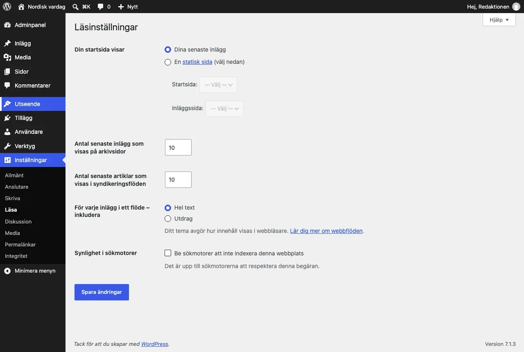
Task: Select 'En statisk sida' radio button
Action: 168,62
